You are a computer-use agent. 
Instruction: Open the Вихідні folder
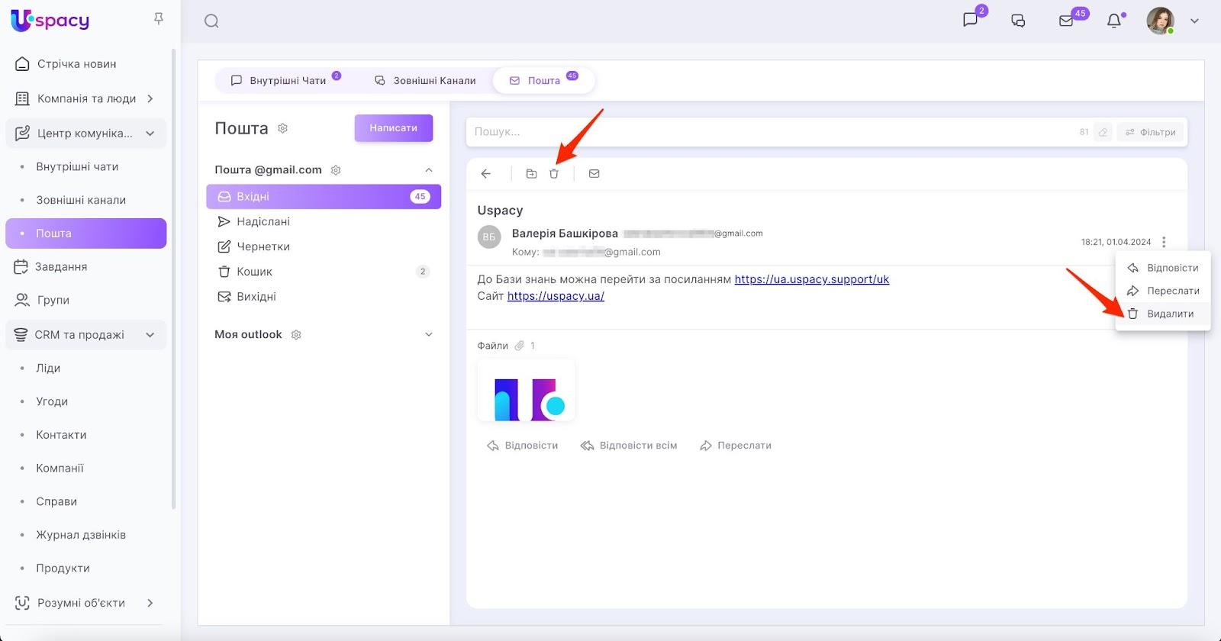[324, 297]
